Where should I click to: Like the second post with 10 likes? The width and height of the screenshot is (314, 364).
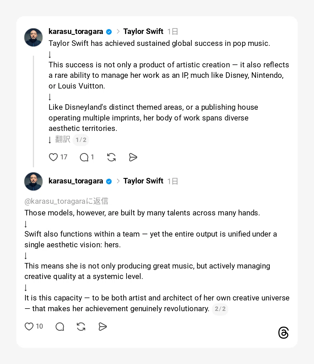[x=29, y=327]
